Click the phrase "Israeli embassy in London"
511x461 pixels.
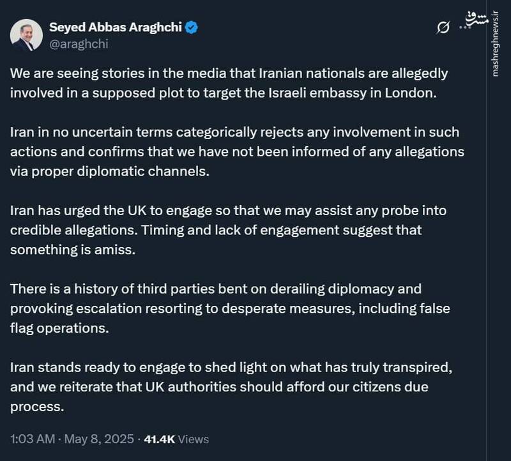361,91
